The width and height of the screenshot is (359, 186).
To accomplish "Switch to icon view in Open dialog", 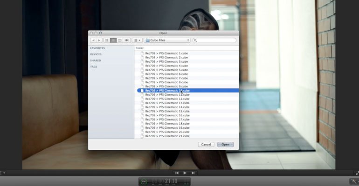I will [x=107, y=40].
